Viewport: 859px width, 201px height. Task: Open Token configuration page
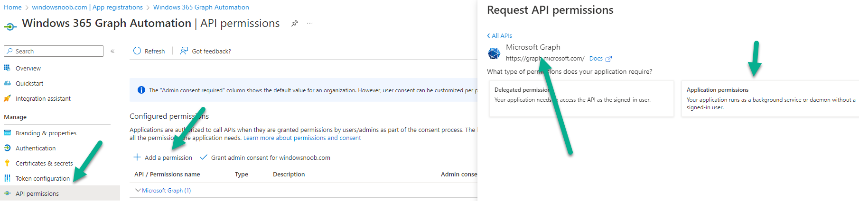click(x=43, y=178)
